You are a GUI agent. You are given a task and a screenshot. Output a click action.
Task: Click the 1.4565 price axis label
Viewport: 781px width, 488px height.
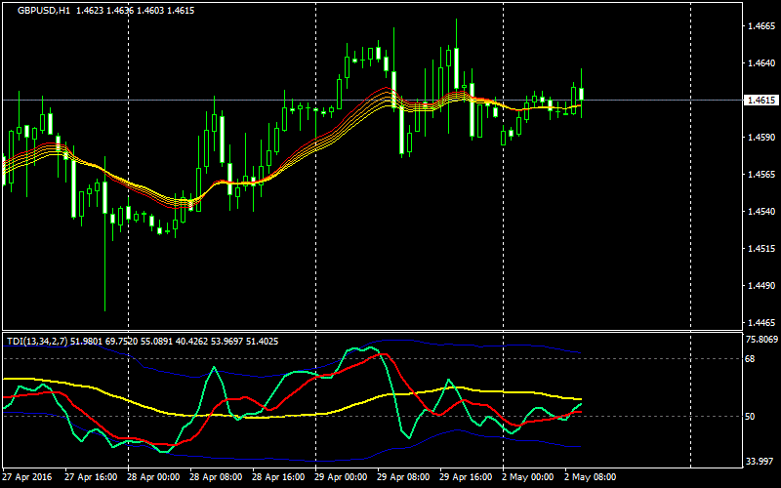pyautogui.click(x=762, y=175)
